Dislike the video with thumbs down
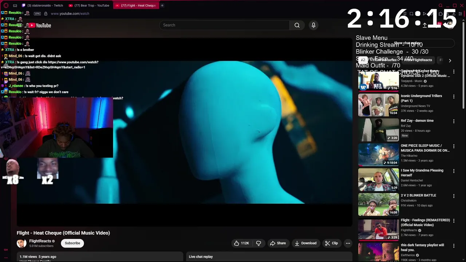This screenshot has width=466, height=262. (x=258, y=243)
